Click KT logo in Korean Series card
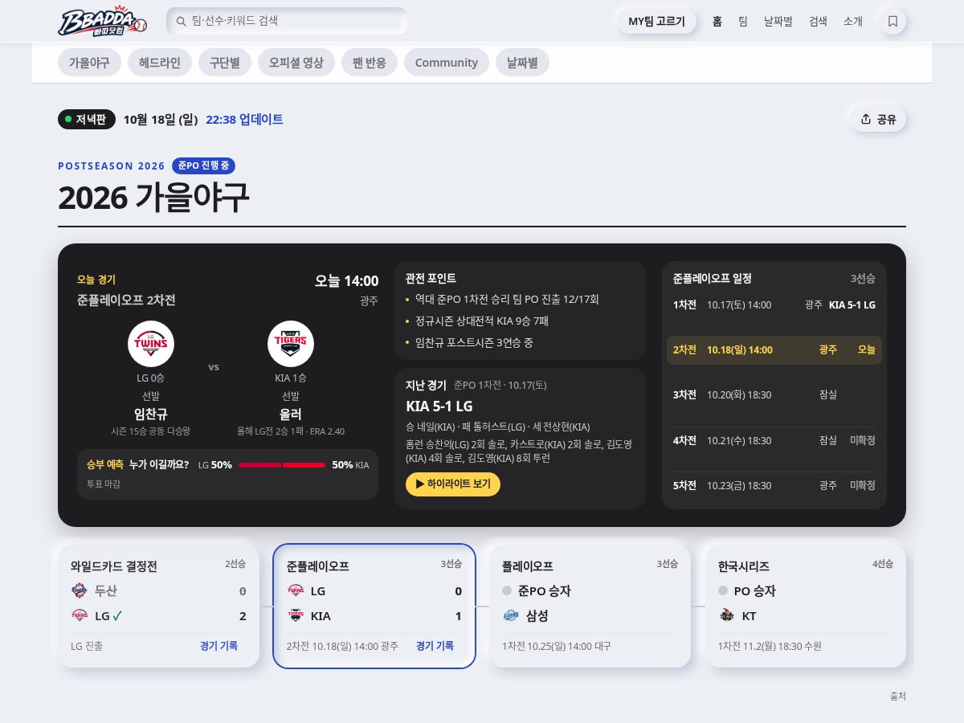Viewport: 964px width, 723px height. 727,616
